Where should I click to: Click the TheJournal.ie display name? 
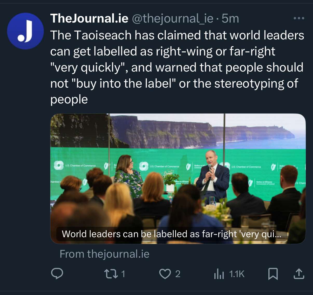89,18
